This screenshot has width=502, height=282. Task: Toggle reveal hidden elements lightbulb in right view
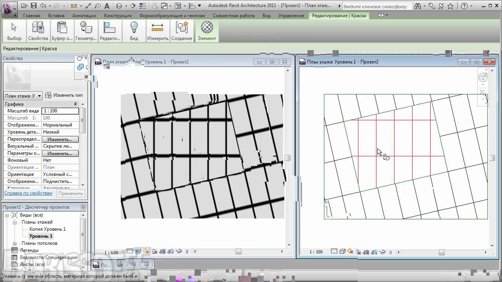(x=390, y=251)
